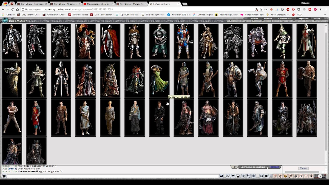Click the chat message input field

[x=112, y=176]
